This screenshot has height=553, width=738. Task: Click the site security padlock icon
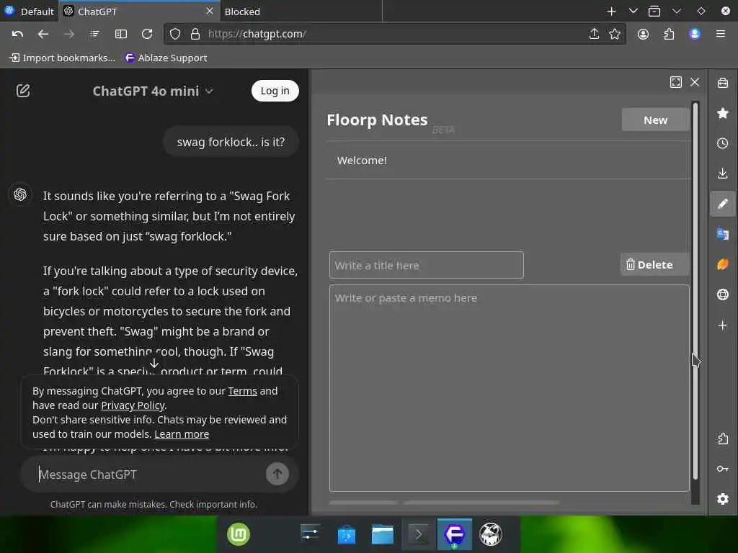click(195, 34)
